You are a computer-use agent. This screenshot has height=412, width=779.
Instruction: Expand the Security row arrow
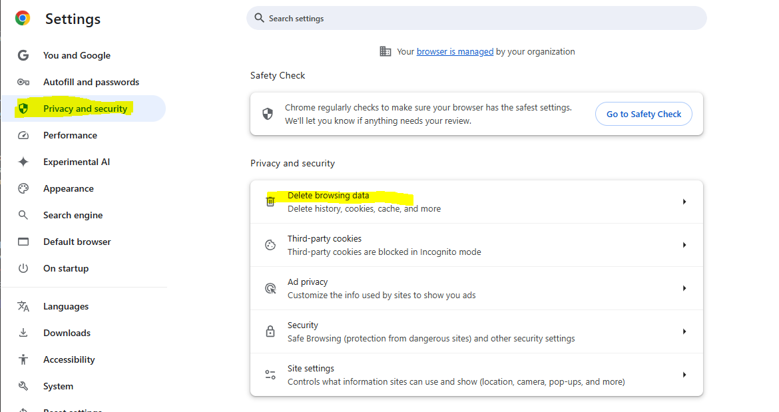coord(684,331)
